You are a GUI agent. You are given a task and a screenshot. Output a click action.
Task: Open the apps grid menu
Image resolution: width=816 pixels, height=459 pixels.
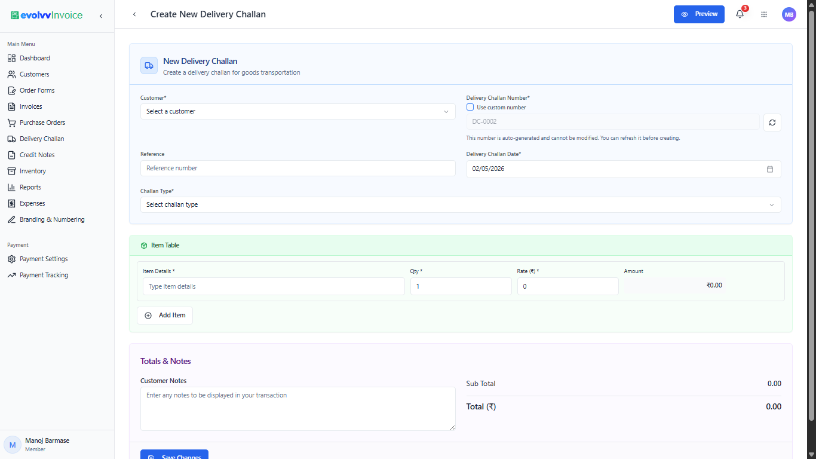764,14
